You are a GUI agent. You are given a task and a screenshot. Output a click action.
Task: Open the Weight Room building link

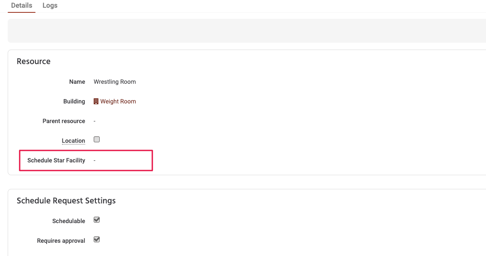pyautogui.click(x=118, y=101)
